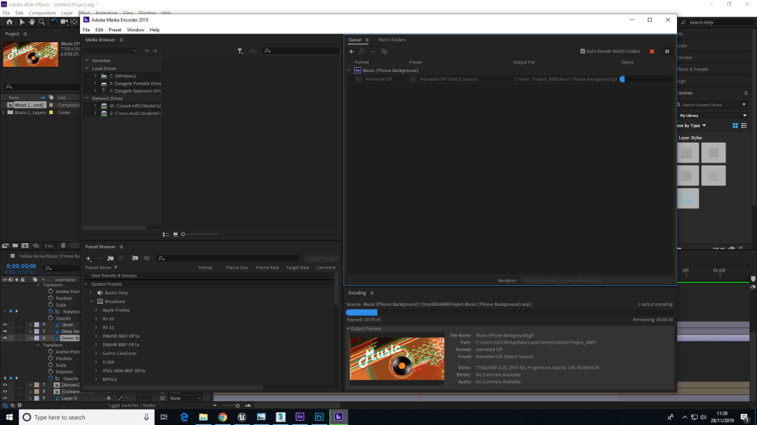Toggle Auto-Encode Watch Folders checkbox
Image resolution: width=757 pixels, height=425 pixels.
(583, 51)
